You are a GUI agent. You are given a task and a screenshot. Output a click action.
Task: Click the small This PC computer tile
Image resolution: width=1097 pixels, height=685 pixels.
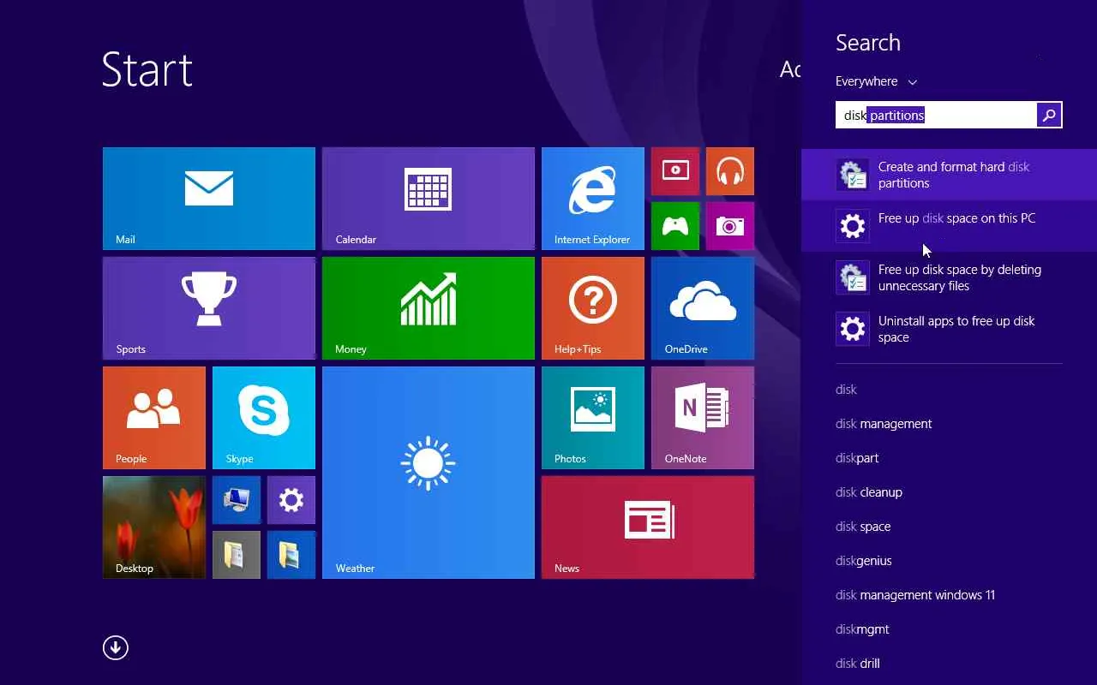pos(237,500)
